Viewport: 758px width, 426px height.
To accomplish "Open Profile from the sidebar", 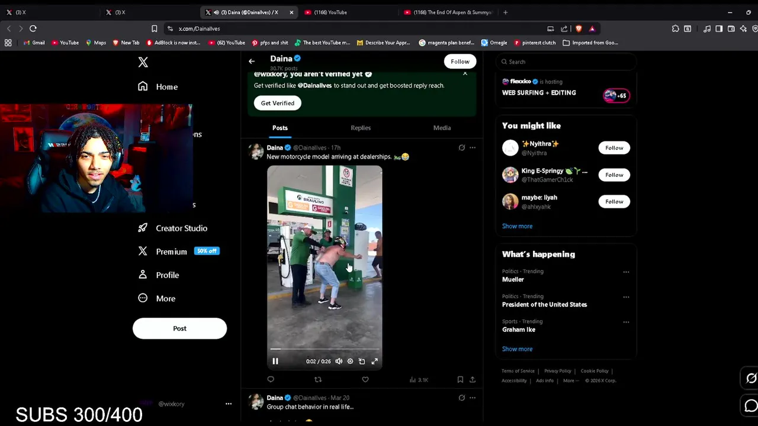I will [158, 275].
